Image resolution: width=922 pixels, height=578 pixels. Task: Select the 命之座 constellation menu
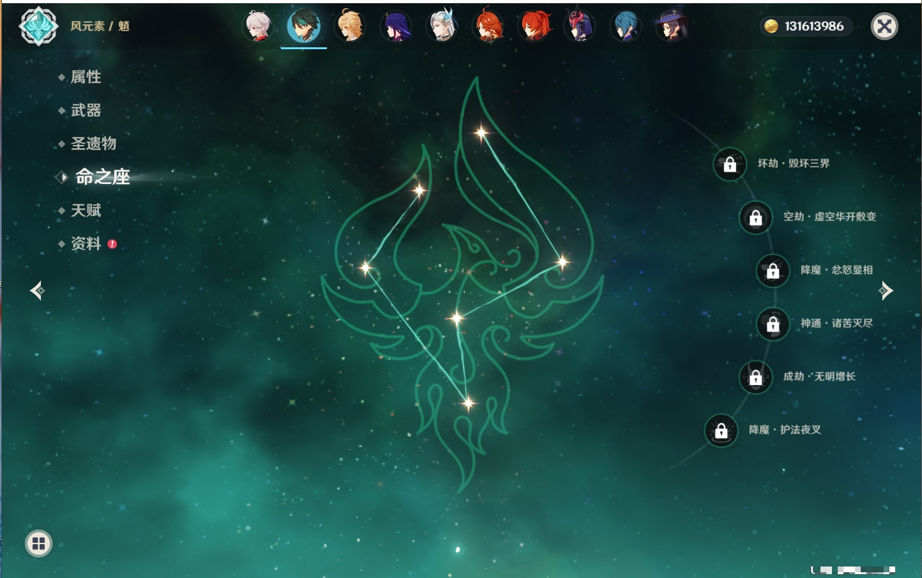[x=102, y=177]
